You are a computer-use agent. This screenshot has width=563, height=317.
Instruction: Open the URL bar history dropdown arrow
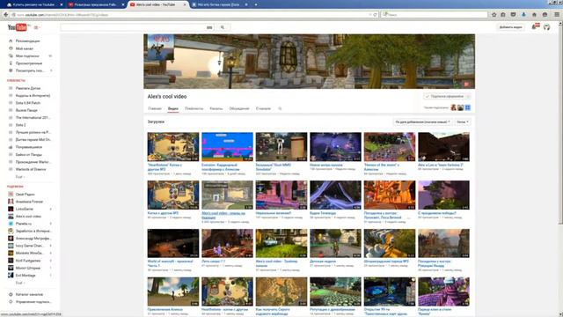click(x=369, y=15)
